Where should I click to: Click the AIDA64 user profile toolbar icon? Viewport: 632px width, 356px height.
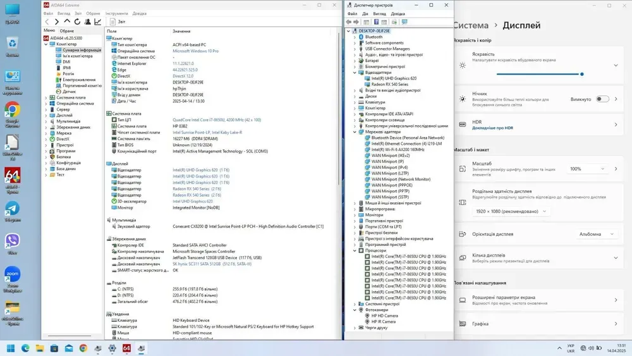[88, 21]
